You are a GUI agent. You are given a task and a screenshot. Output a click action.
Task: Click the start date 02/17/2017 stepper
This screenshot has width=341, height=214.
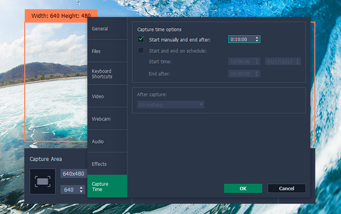click(x=297, y=62)
